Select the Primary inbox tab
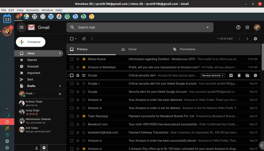The image size is (264, 151). point(91,49)
